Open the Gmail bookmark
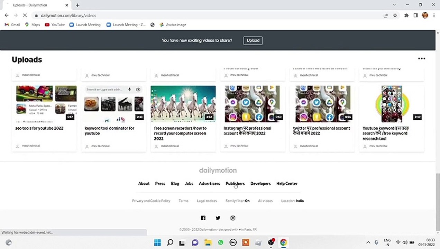This screenshot has width=440, height=249. 12,25
